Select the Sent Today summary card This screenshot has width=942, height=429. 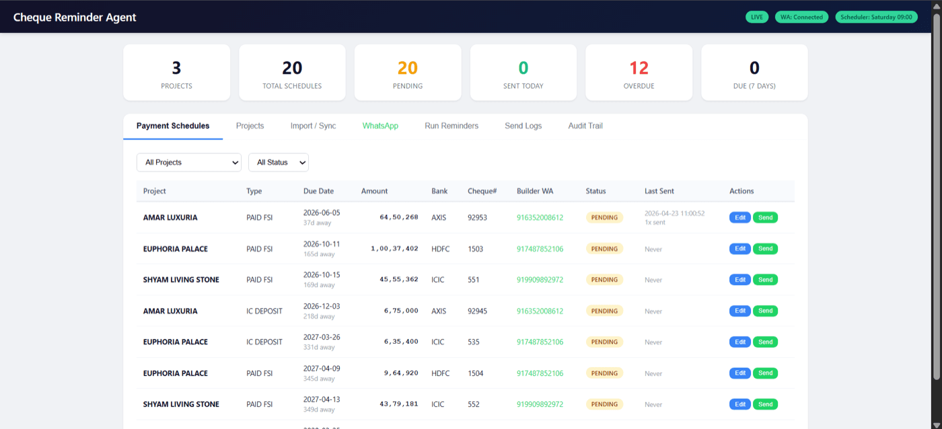click(x=523, y=73)
